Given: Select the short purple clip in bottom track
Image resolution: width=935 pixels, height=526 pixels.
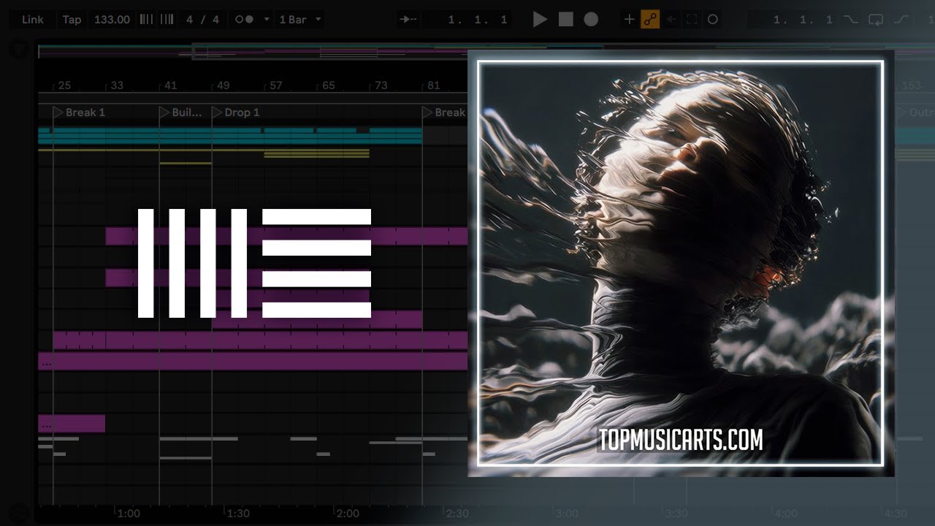Looking at the screenshot, I should click(72, 424).
